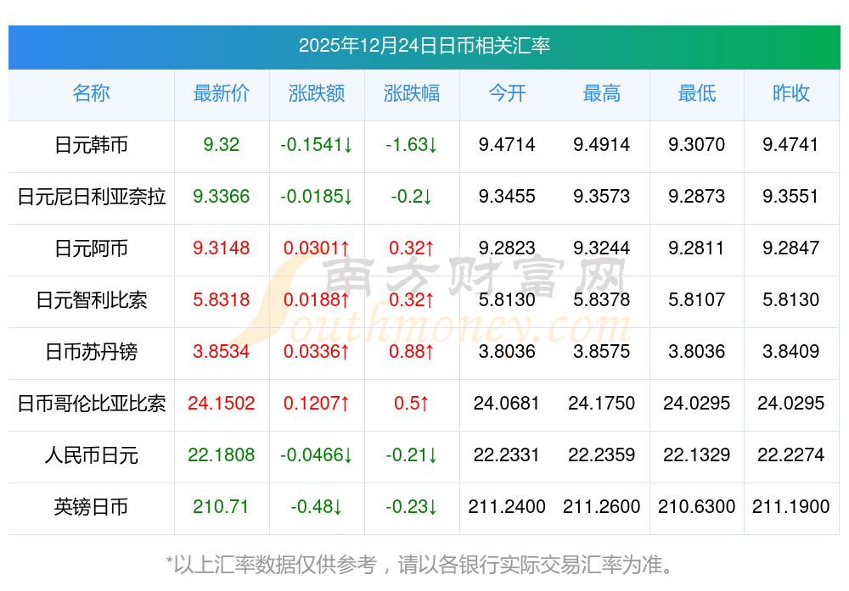Click change amount 0.0188↑
849x591 pixels.
(316, 299)
